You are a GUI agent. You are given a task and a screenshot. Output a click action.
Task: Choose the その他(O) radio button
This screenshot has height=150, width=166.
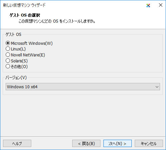tap(8, 66)
